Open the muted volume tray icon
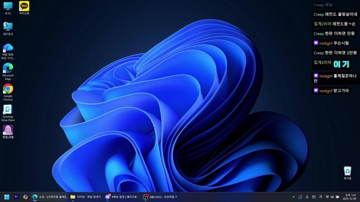Image resolution: width=360 pixels, height=202 pixels. (x=332, y=197)
